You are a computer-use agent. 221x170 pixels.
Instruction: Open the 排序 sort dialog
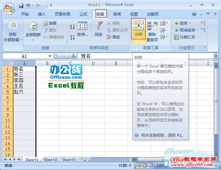tap(83, 29)
